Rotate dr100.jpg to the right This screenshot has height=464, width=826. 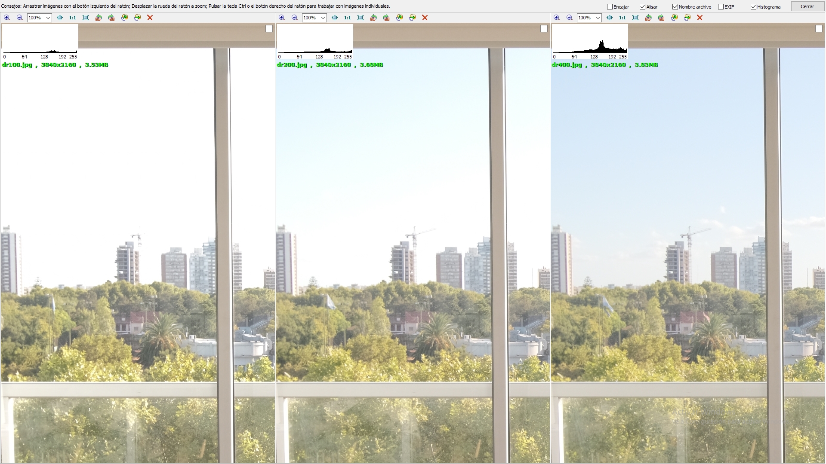coord(111,18)
